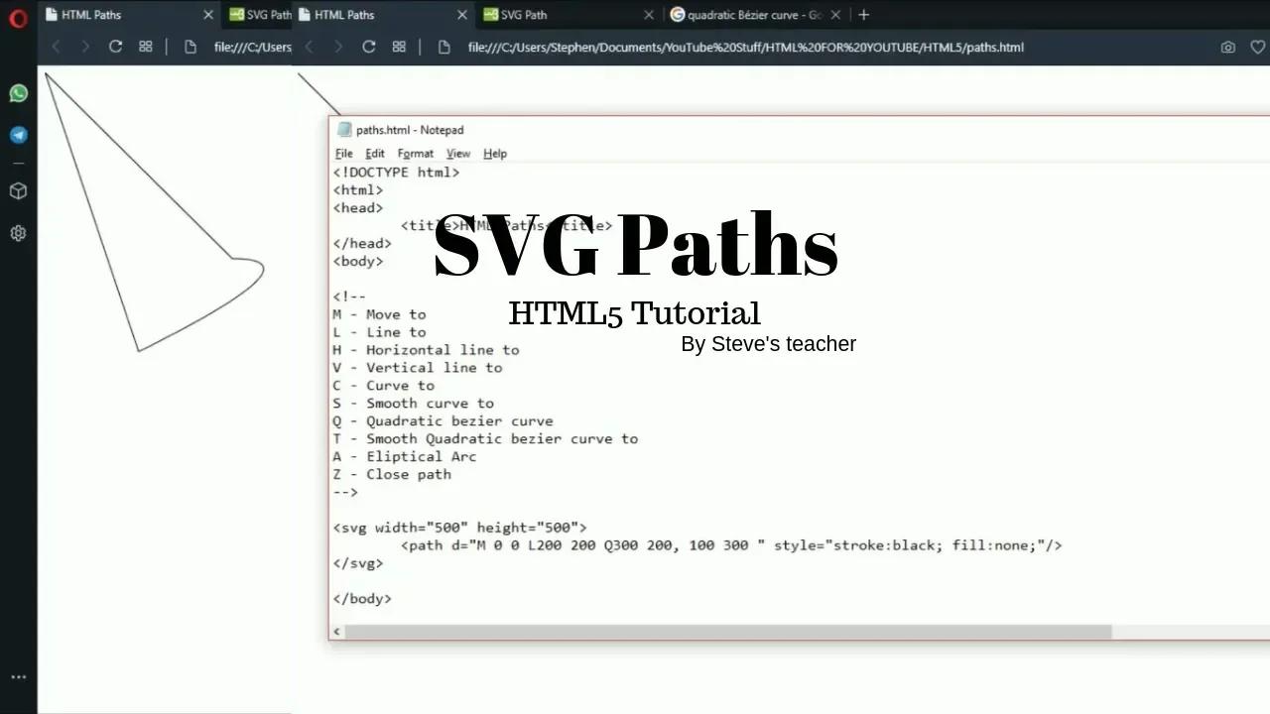Viewport: 1270px width, 714px height.
Task: Open Opera settings with the gear icon
Action: click(18, 233)
